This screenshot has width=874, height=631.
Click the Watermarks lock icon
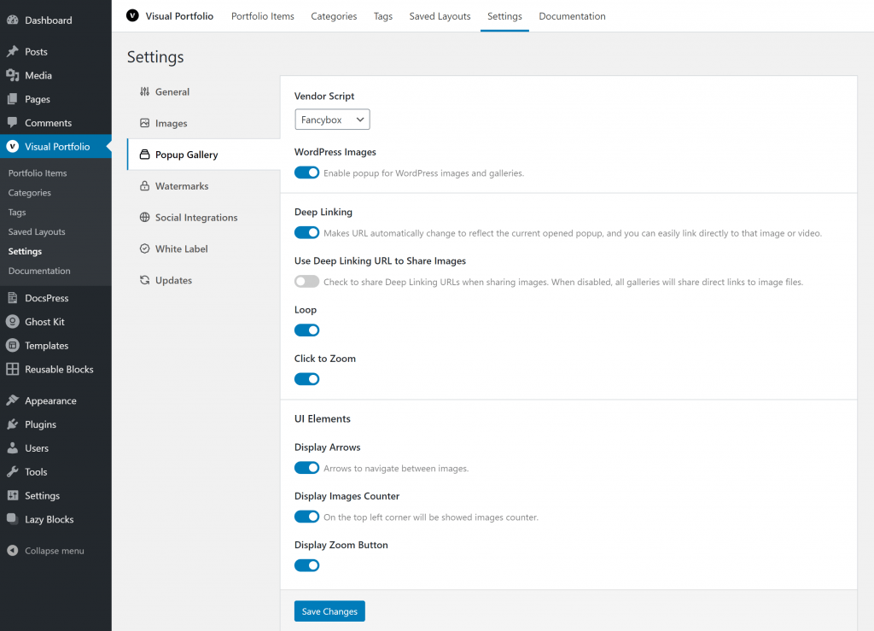pyautogui.click(x=145, y=185)
